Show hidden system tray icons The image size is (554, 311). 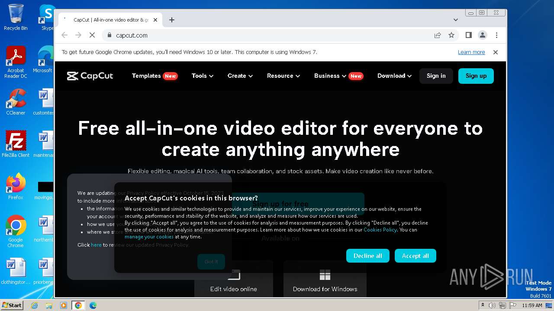[x=483, y=305]
